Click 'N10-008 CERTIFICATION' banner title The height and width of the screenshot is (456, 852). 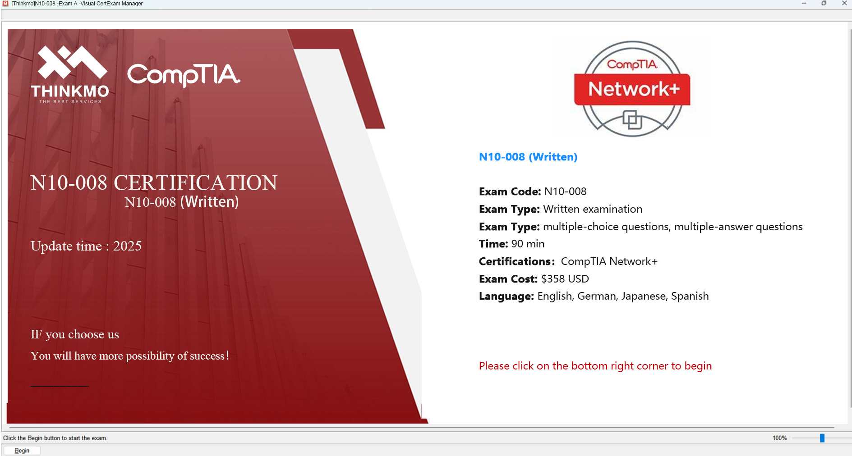(x=154, y=182)
